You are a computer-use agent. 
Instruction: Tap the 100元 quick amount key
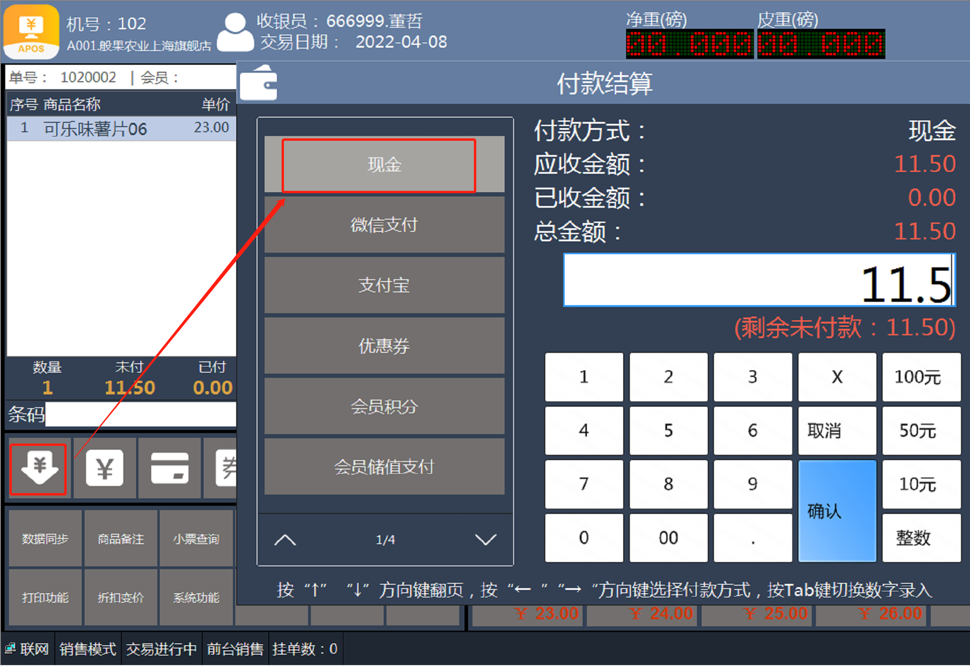[x=920, y=377]
